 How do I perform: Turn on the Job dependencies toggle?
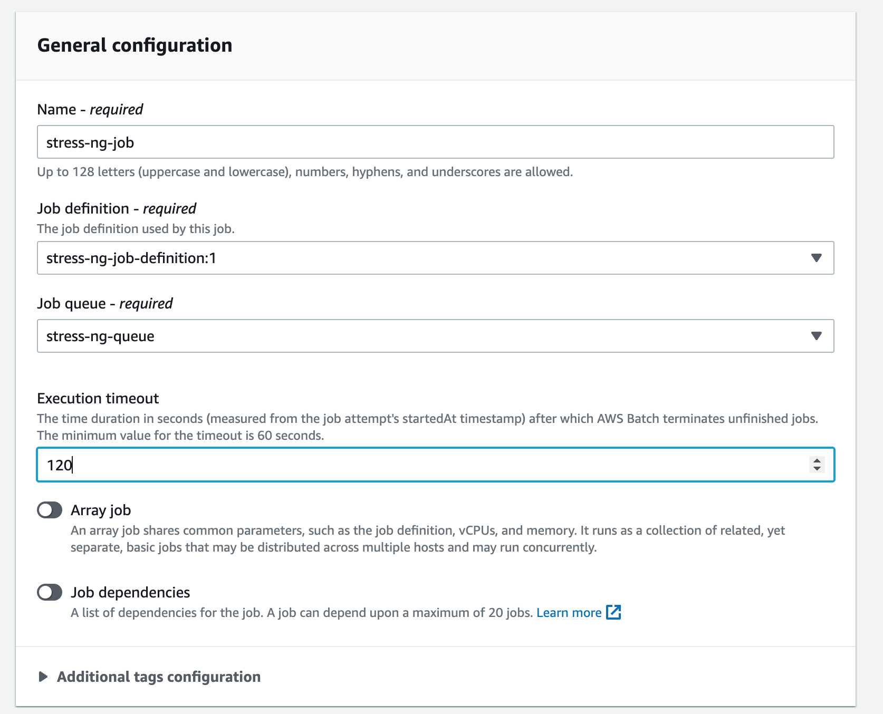click(50, 592)
